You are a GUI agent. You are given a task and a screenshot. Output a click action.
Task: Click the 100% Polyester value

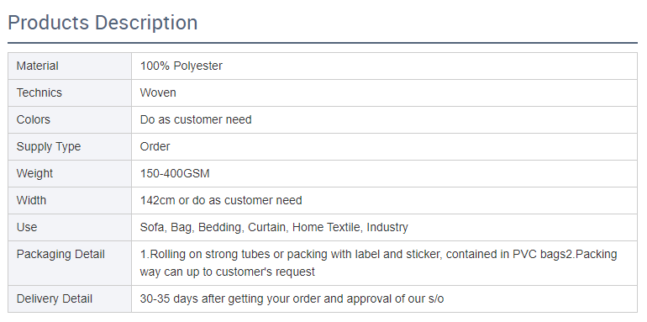point(181,66)
